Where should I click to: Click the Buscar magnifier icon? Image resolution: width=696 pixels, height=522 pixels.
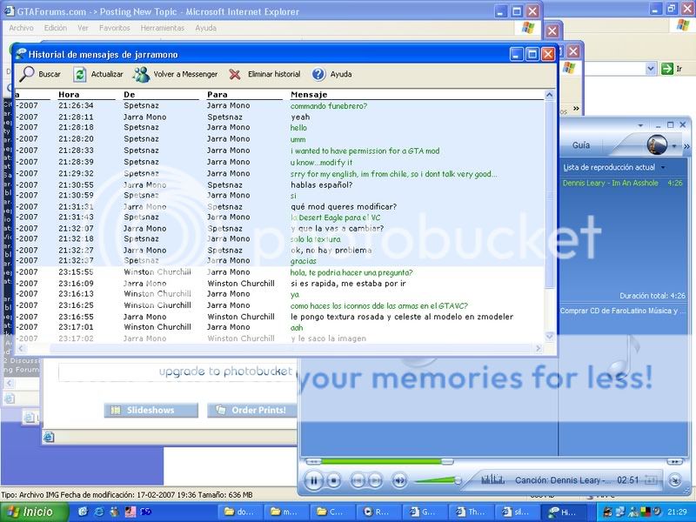(27, 74)
